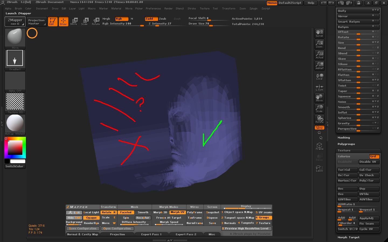
Task: Select the Lasso selection icon
Action: click(x=319, y=168)
